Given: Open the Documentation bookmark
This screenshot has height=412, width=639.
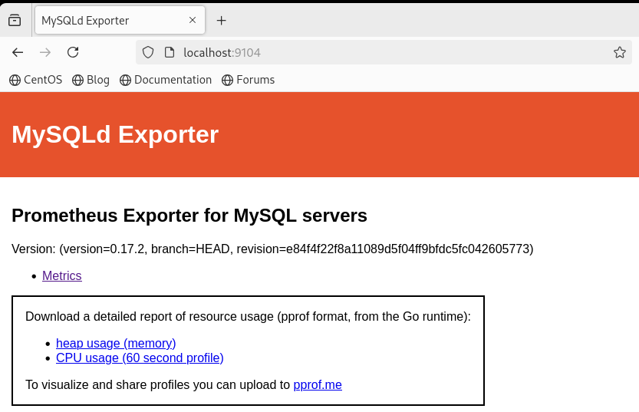Looking at the screenshot, I should pyautogui.click(x=166, y=80).
